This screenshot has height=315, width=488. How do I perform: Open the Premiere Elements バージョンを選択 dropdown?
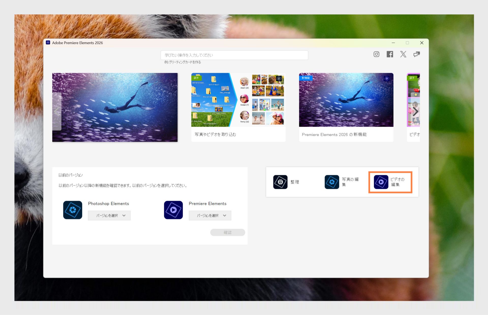click(209, 215)
